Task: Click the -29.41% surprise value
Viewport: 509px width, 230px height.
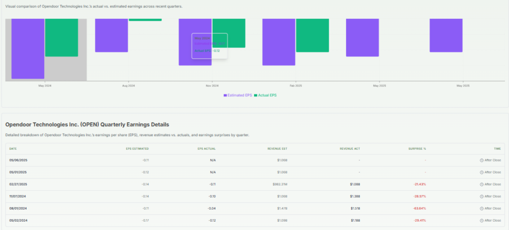Action: (420, 220)
